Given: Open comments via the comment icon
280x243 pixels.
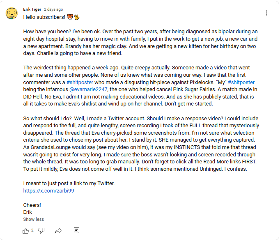Looking at the screenshot, I should pos(76,231).
